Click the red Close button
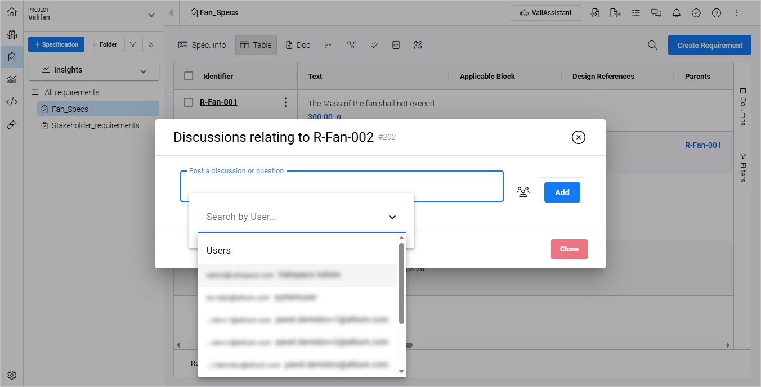The image size is (761, 387). click(x=569, y=249)
